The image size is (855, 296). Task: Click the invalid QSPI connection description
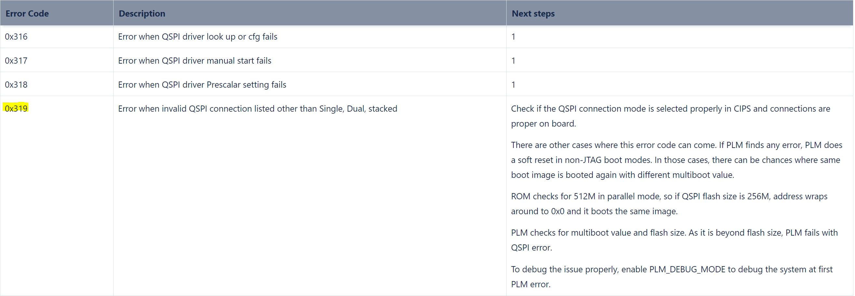coord(257,109)
